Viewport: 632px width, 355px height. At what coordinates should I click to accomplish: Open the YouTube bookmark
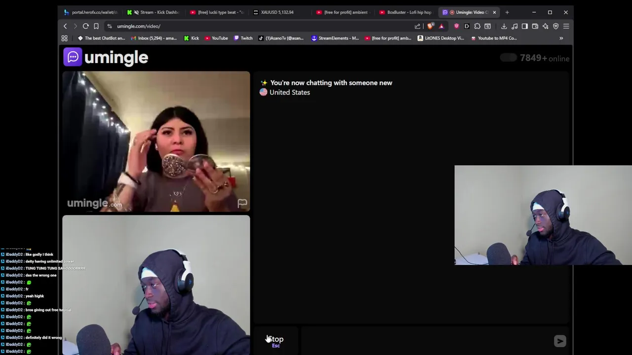coord(216,38)
